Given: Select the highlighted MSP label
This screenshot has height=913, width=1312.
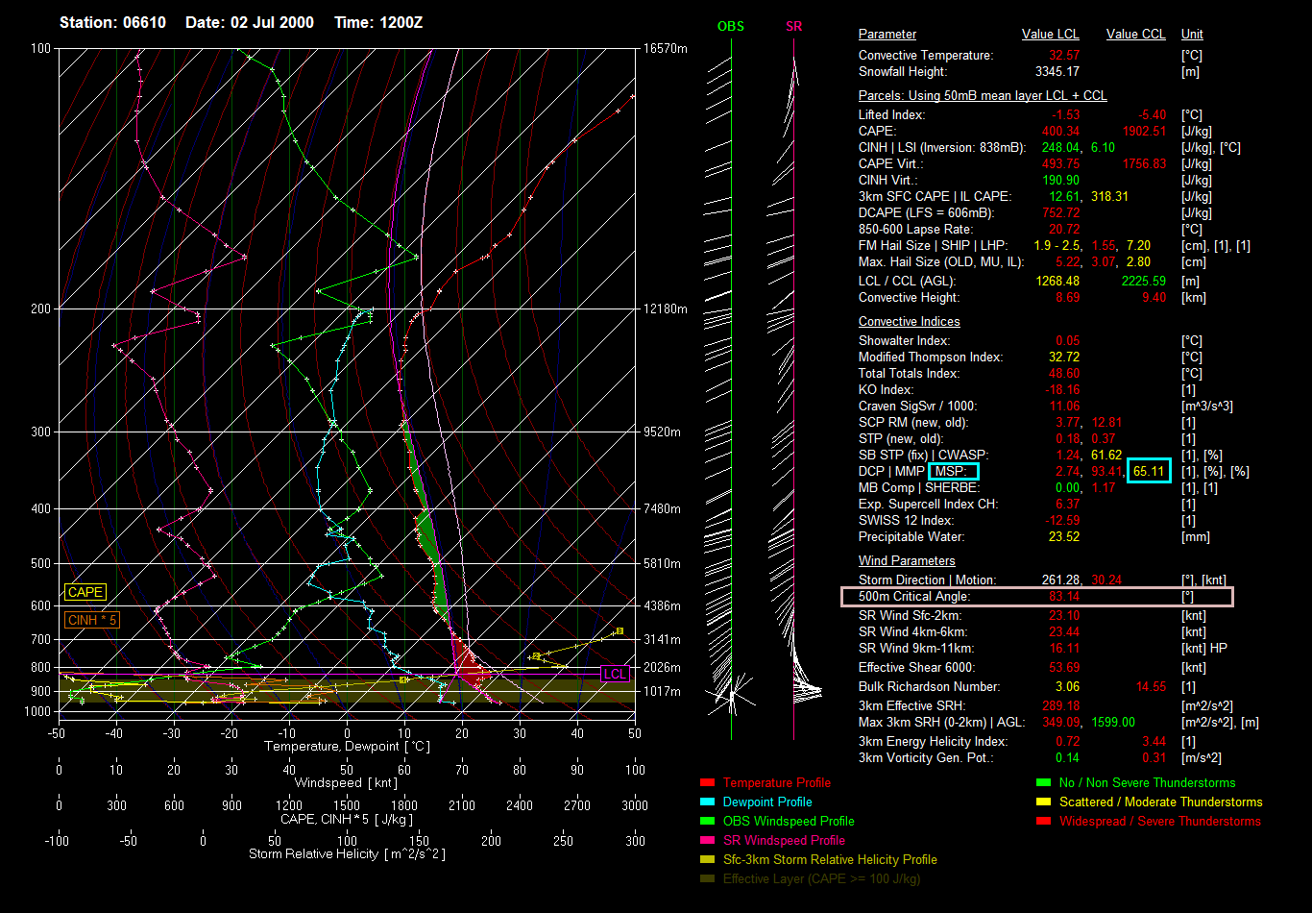Looking at the screenshot, I should coord(954,472).
